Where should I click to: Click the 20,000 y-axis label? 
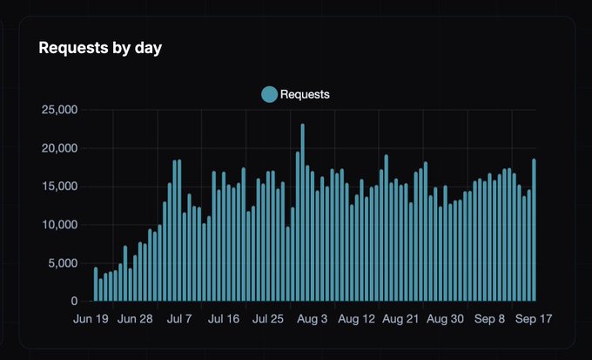59,148
